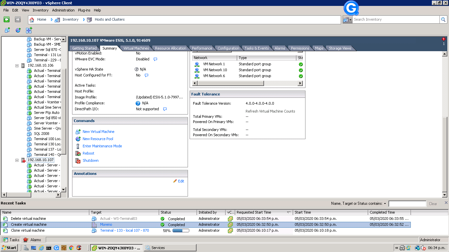The height and width of the screenshot is (252, 449).
Task: Click the green Back navigation arrow
Action: pyautogui.click(x=7, y=20)
